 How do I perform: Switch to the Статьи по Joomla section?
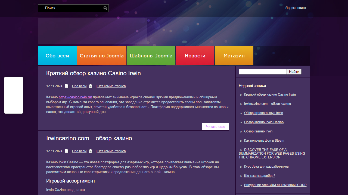[102, 56]
